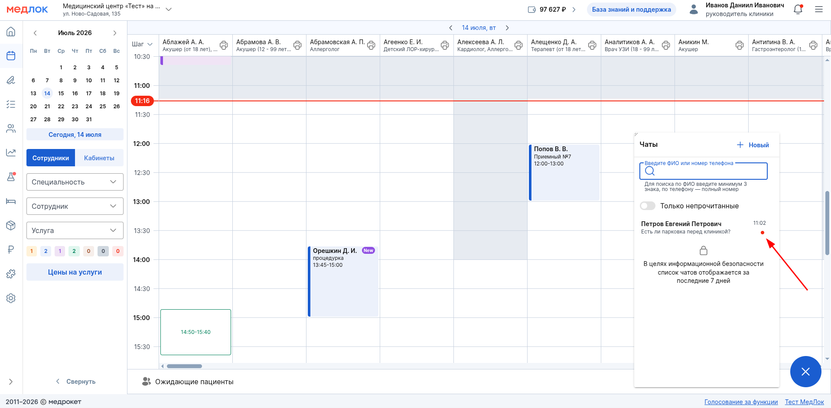Open Голосование за функции link
Screen dimensions: 831x408
click(741, 402)
